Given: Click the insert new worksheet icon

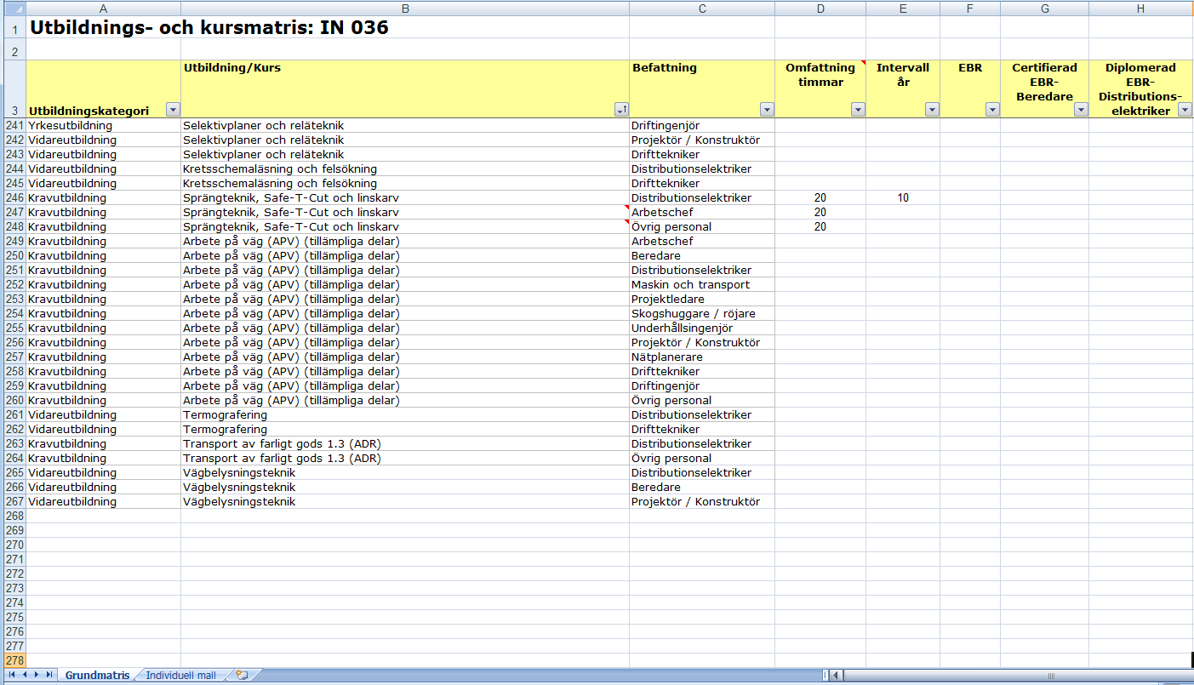Looking at the screenshot, I should [x=243, y=676].
